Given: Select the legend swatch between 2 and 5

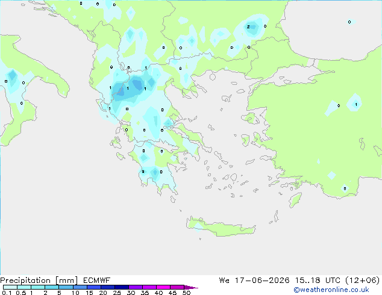Looking at the screenshot, I should (52, 287).
